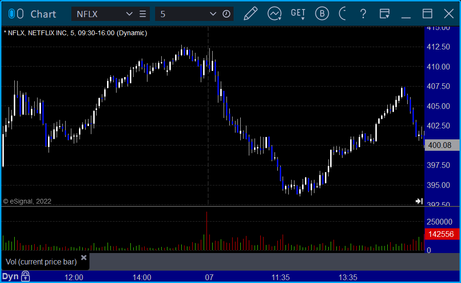Viewport: 461px width, 283px height.
Task: Click the white outlined link pill icon
Action: pyautogui.click(x=20, y=14)
